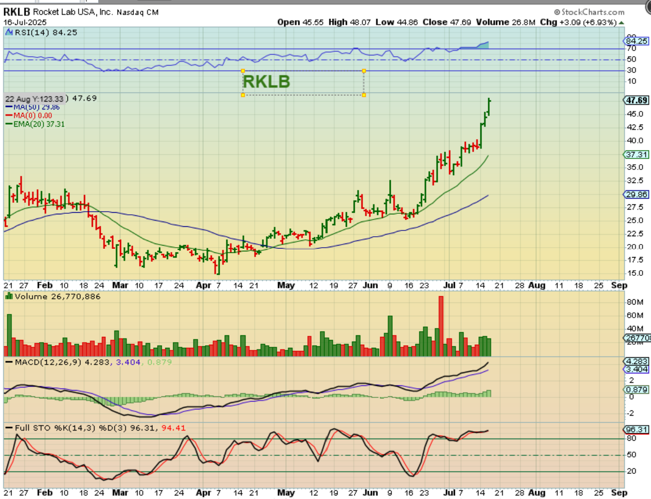The image size is (651, 499).
Task: Click the RSI mountain icon beside RSI(14)
Action: (9, 32)
